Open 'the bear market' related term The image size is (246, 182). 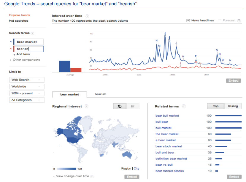tap(167, 134)
